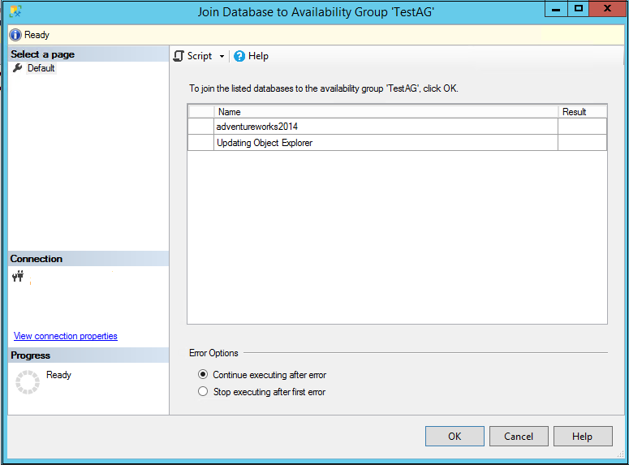Click the wrench icon beside Default page
Image resolution: width=629 pixels, height=465 pixels.
click(18, 68)
